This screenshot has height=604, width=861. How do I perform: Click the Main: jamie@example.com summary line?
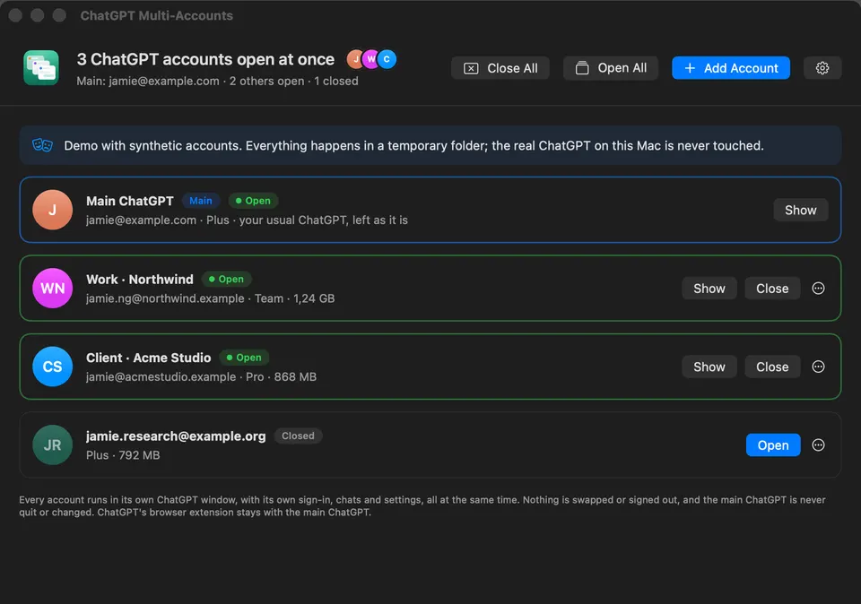[x=217, y=82]
